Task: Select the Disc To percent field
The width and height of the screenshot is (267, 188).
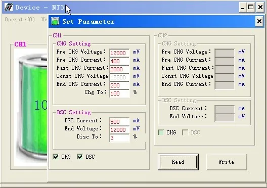Action: tap(119, 138)
